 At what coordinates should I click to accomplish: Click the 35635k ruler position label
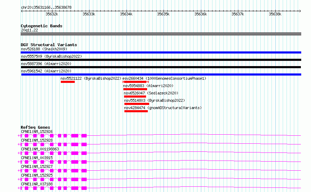pyautogui.click(x=163, y=14)
